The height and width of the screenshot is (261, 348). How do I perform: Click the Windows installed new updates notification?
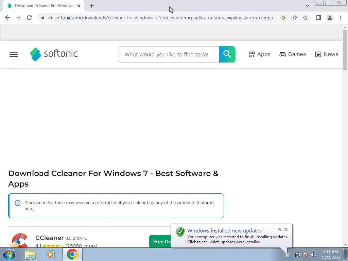[x=231, y=236]
